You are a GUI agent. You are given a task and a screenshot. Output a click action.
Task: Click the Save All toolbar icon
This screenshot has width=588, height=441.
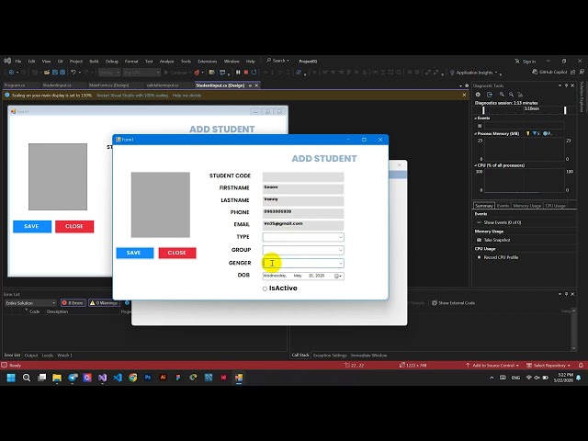tap(62, 73)
